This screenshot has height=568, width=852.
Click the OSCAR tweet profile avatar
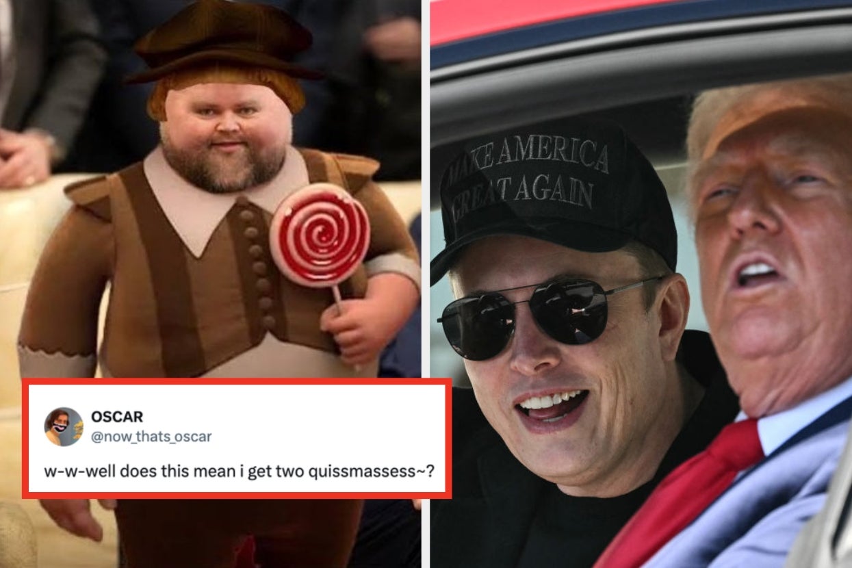[x=64, y=426]
